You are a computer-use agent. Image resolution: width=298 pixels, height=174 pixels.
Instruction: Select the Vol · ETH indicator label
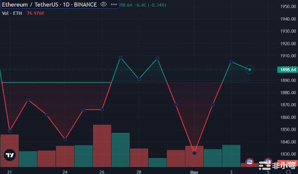(x=12, y=13)
